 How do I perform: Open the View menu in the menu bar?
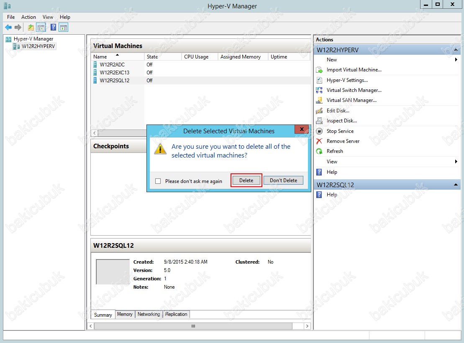point(48,17)
